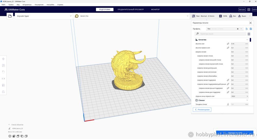
Task: Select the Support Blocker tool
Action: (3, 92)
